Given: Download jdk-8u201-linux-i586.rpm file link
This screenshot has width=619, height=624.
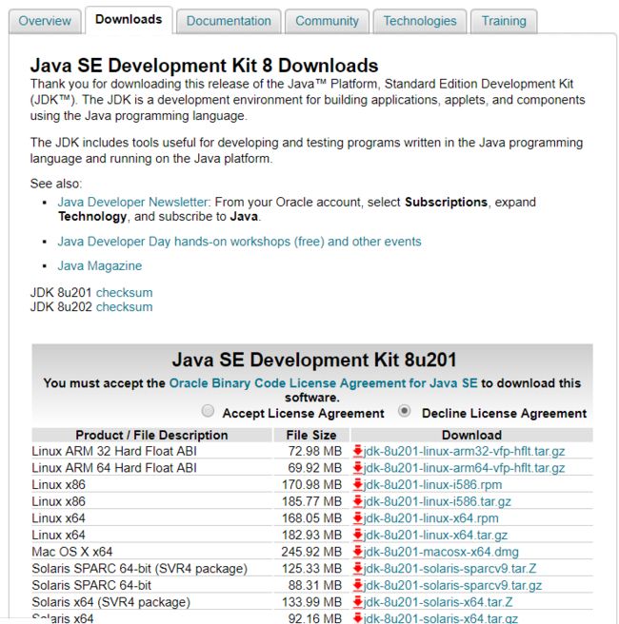Looking at the screenshot, I should (x=432, y=485).
